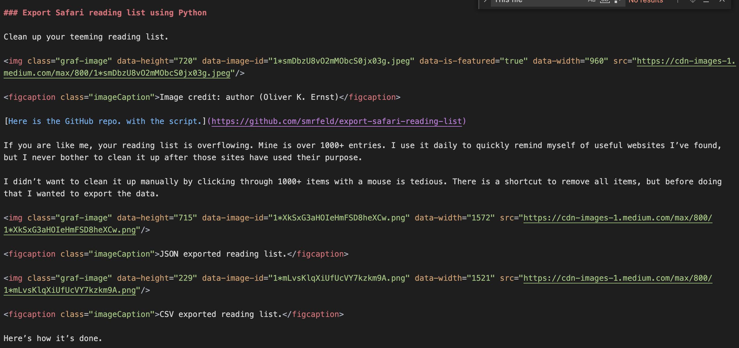The image size is (739, 348).
Task: Go to next match arrow
Action: [693, 1]
